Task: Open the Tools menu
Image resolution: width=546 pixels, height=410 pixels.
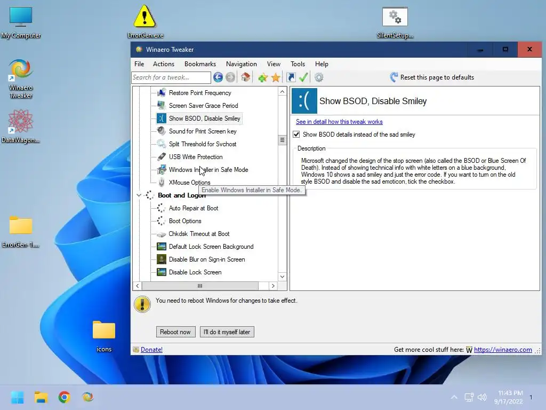Action: tap(298, 64)
